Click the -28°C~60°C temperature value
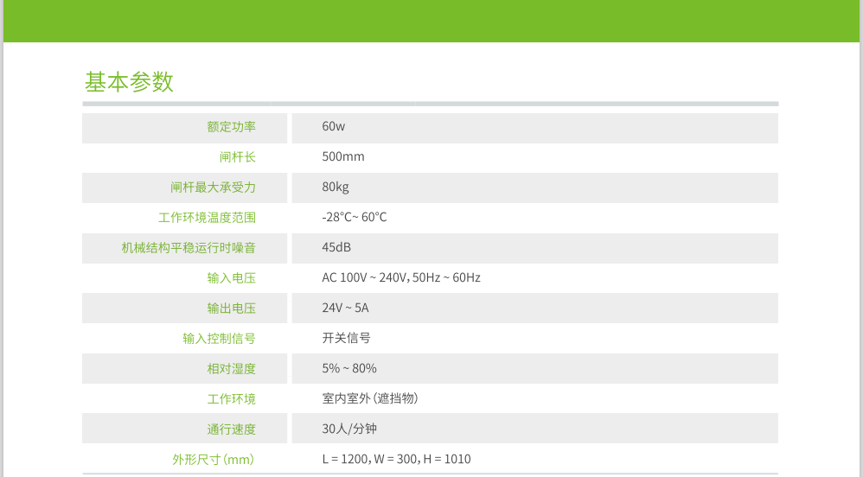863x477 pixels. pos(355,218)
